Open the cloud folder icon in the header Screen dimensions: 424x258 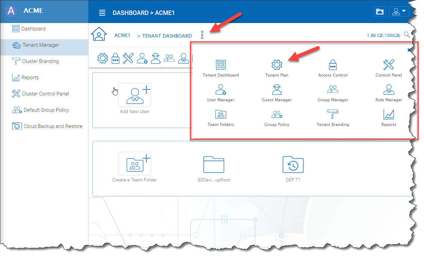380,12
